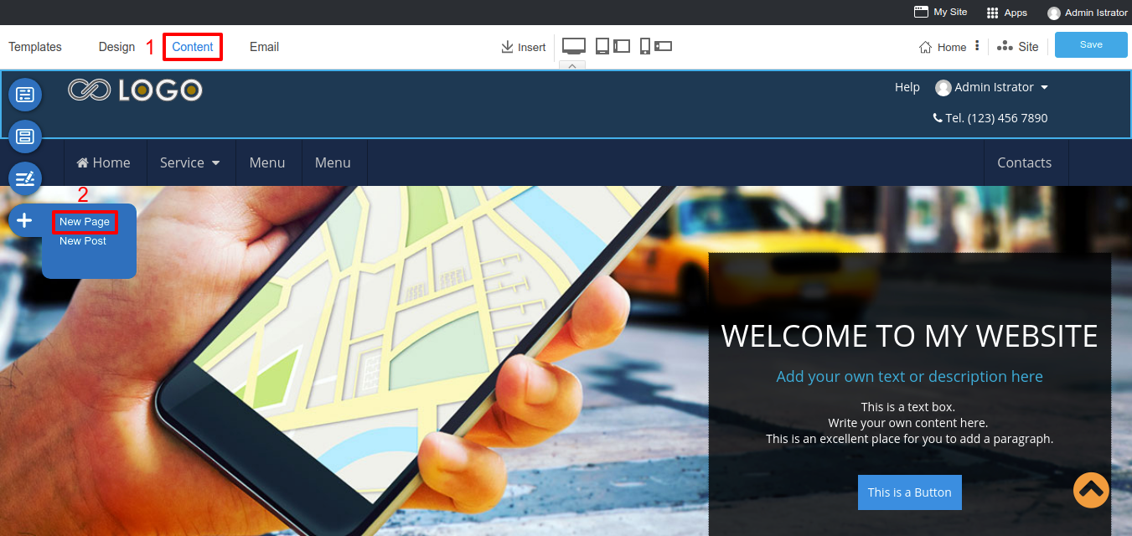Click the Insert download-arrow icon
Viewport: 1132px width, 536px height.
point(507,47)
